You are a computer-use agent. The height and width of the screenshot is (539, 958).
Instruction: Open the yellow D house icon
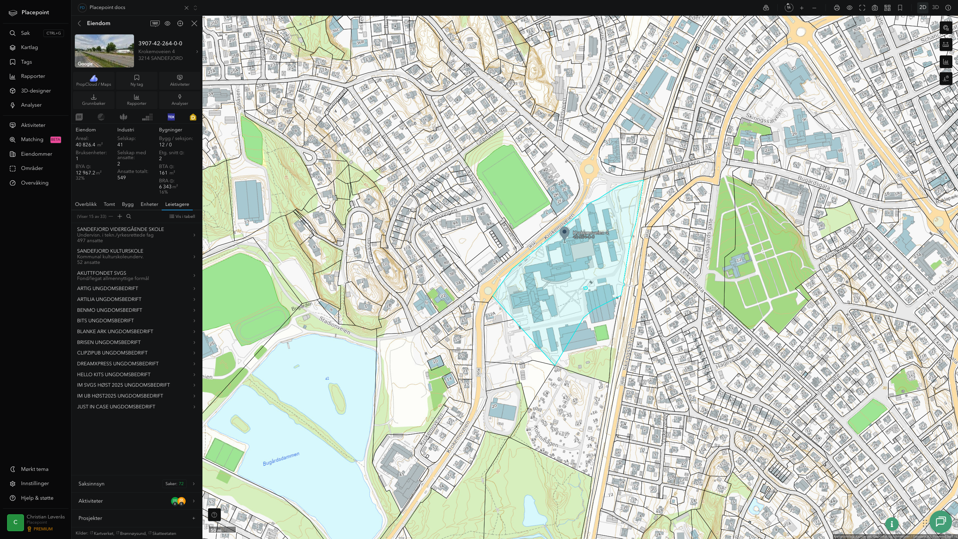pos(193,117)
